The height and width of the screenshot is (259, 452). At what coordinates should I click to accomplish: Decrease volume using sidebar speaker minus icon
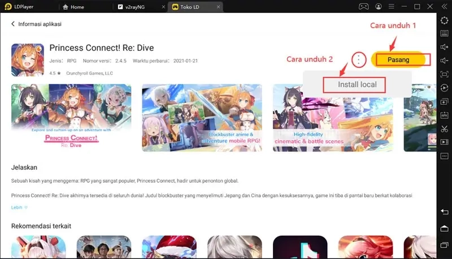pyautogui.click(x=444, y=61)
